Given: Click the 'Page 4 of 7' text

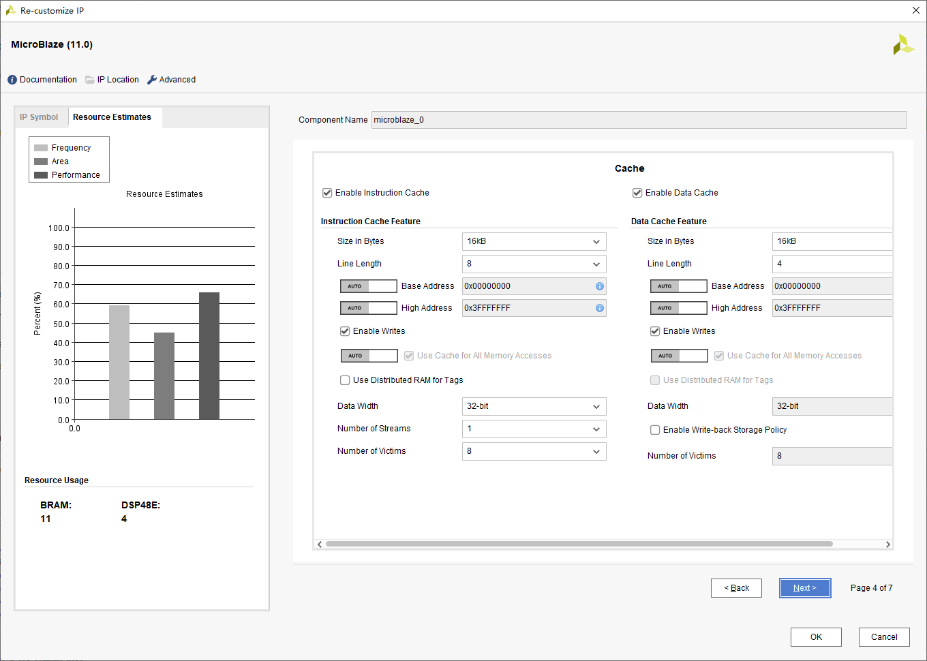Looking at the screenshot, I should tap(871, 588).
